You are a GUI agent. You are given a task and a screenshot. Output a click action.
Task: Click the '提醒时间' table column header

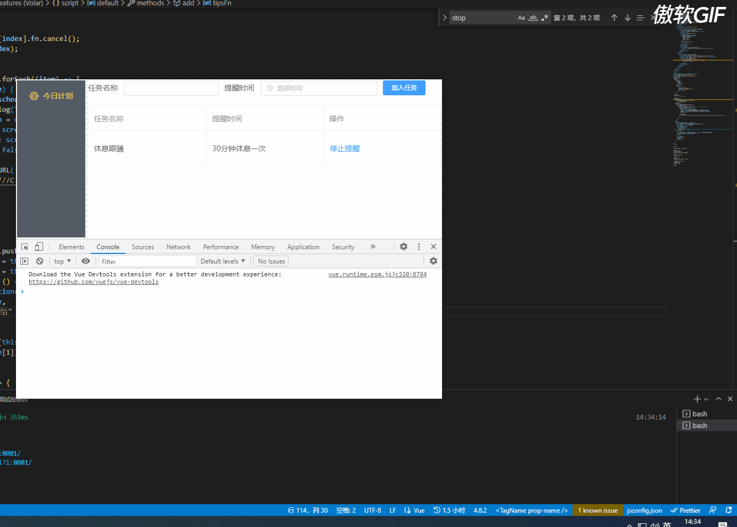265,119
